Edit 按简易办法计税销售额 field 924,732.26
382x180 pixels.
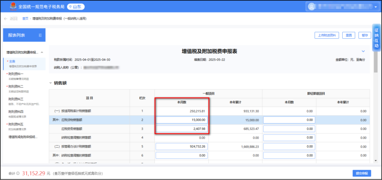tap(182, 147)
